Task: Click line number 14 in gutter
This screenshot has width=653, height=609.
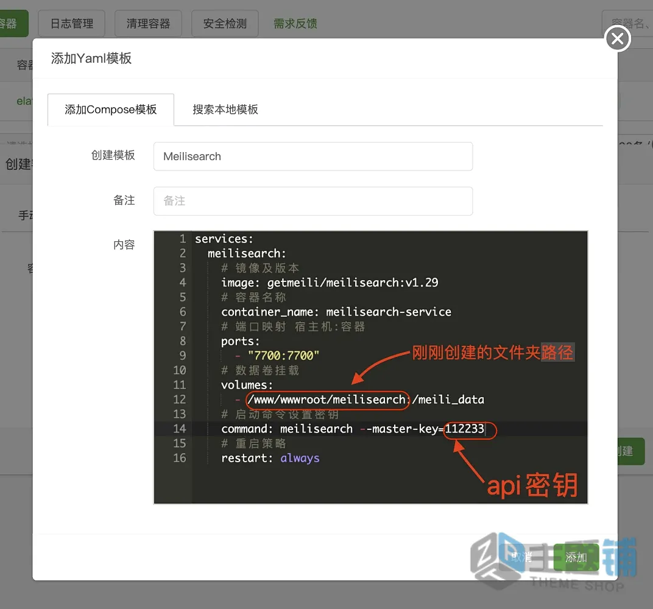Action: click(180, 429)
